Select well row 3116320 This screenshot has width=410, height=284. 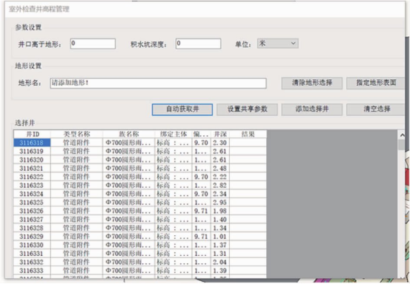point(140,160)
